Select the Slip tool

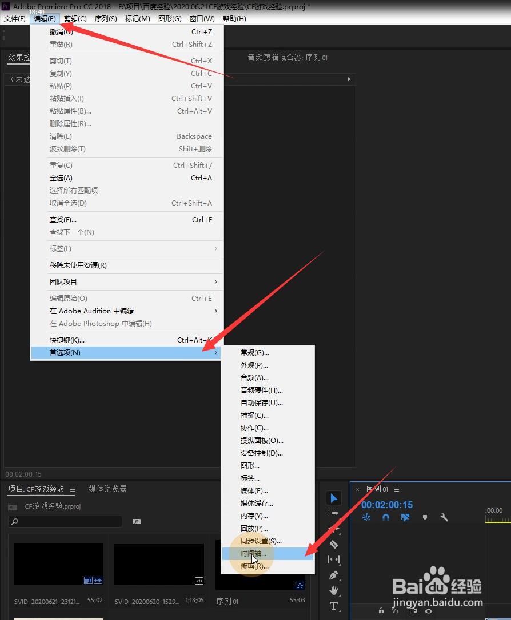click(x=334, y=559)
